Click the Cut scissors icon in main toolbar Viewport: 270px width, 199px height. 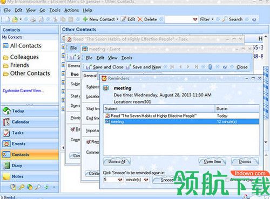click(x=55, y=19)
